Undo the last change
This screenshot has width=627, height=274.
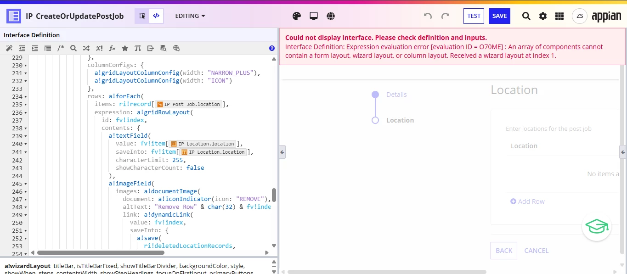428,16
